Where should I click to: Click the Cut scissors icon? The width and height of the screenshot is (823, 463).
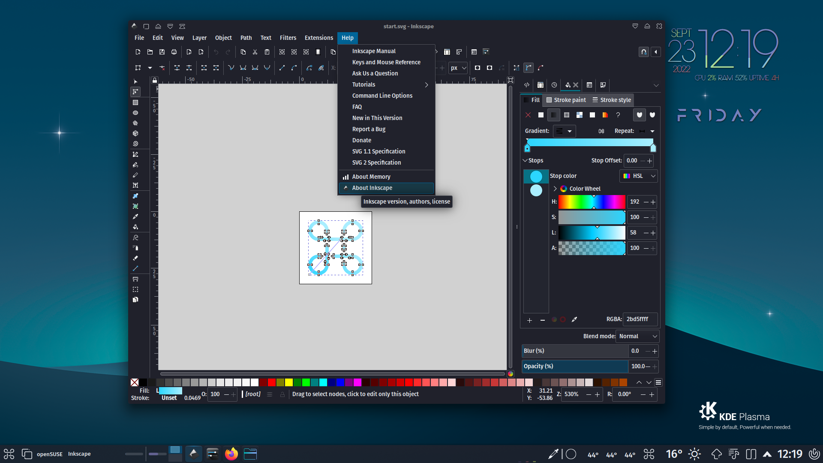[255, 52]
